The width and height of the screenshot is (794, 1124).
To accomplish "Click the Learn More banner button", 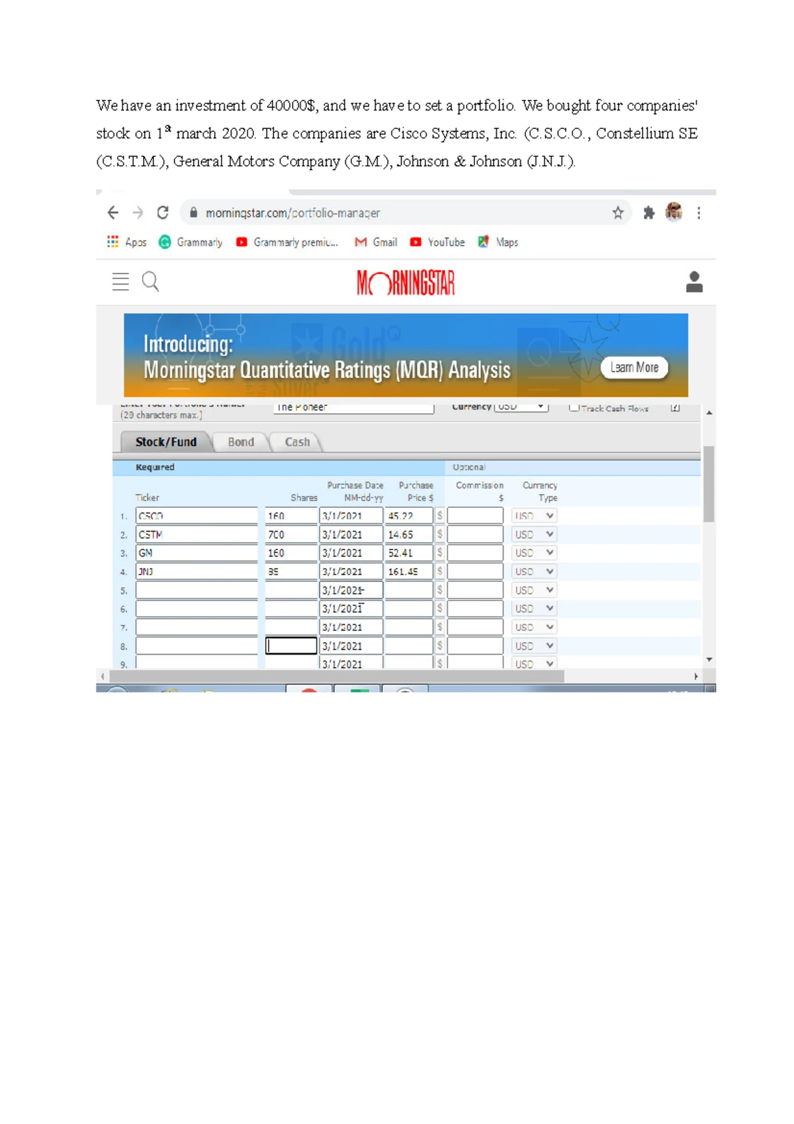I will pyautogui.click(x=634, y=367).
